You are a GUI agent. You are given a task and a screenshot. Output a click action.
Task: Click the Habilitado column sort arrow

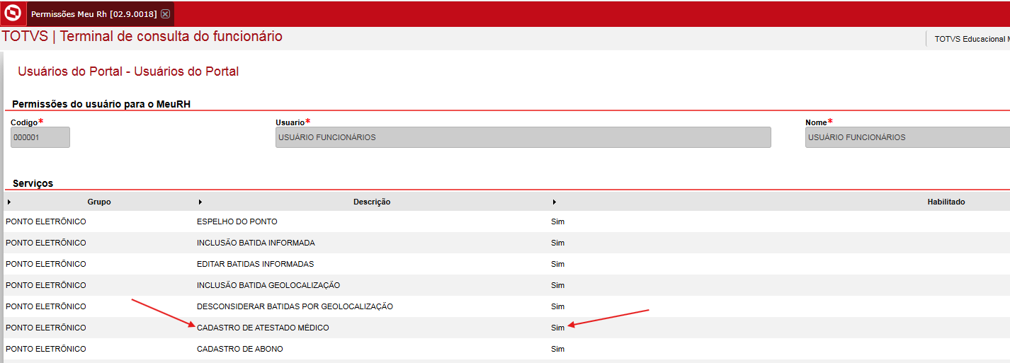point(554,202)
